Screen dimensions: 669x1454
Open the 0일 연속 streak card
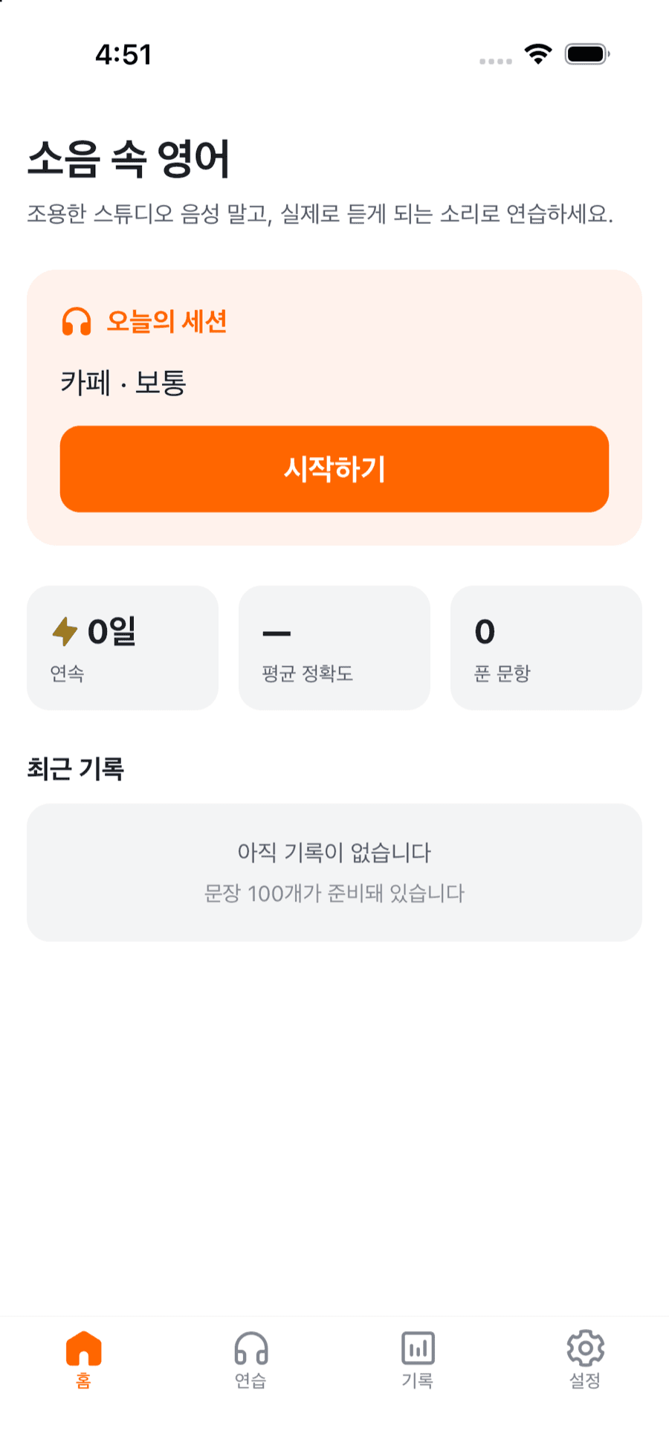123,647
